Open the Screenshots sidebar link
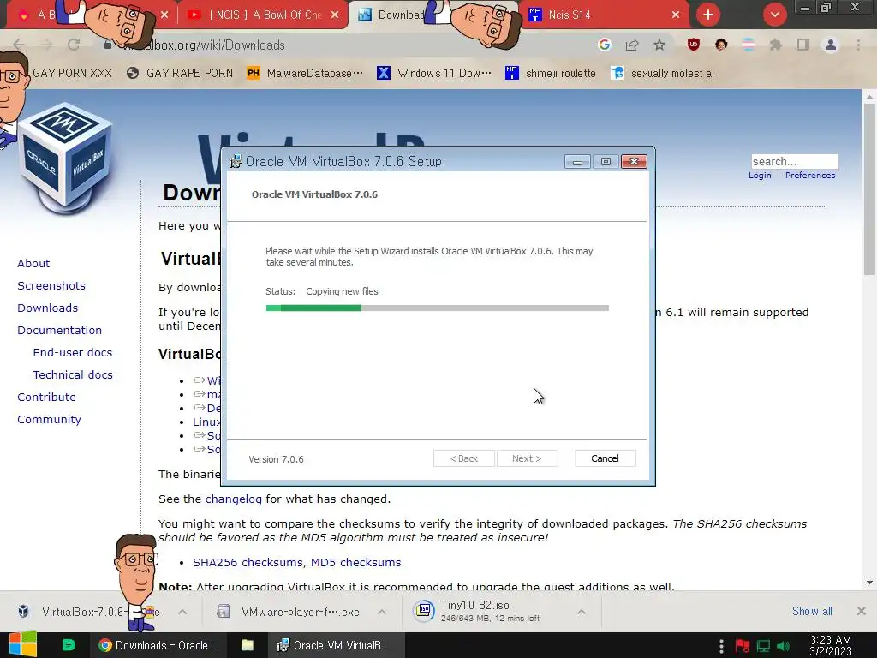The image size is (877, 658). (x=51, y=285)
